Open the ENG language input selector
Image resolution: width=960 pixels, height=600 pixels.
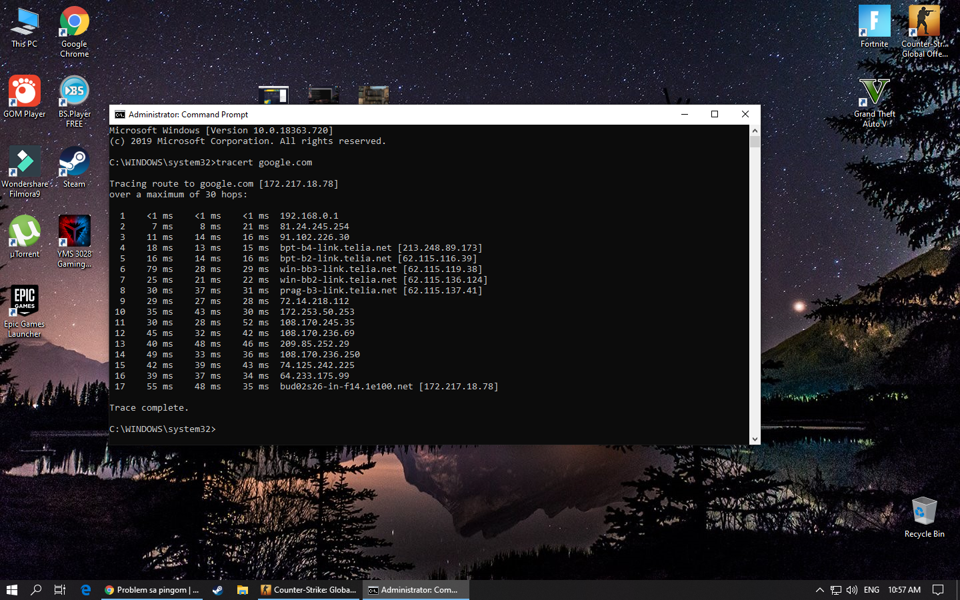click(x=871, y=590)
